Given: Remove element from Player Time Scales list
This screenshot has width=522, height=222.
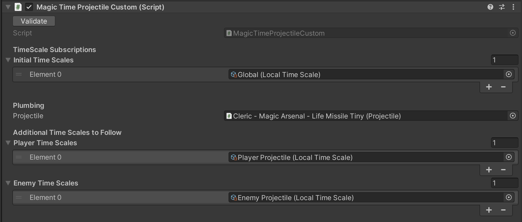Looking at the screenshot, I should coord(503,170).
